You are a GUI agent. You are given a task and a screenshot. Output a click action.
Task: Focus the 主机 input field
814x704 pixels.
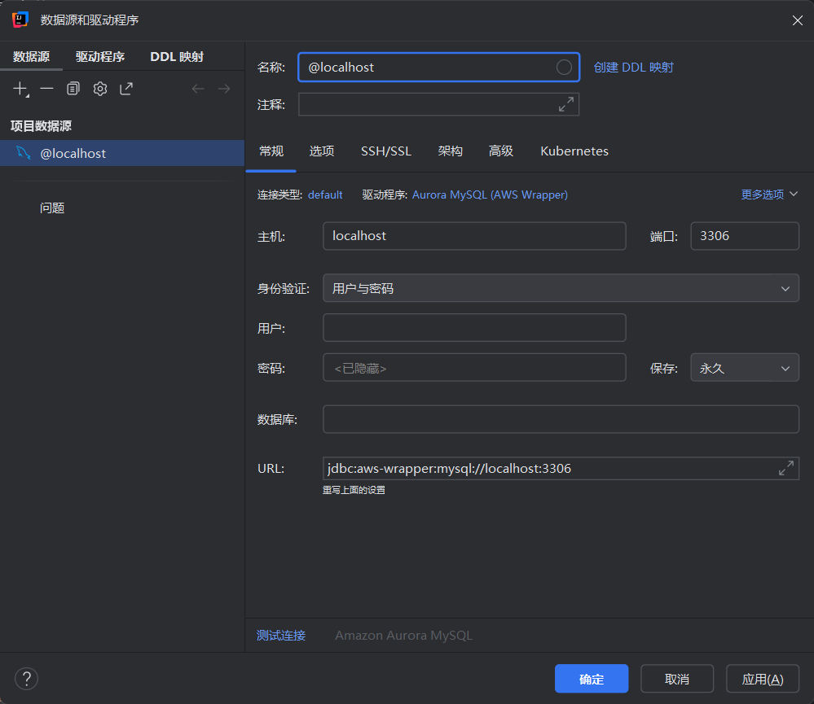(x=474, y=236)
